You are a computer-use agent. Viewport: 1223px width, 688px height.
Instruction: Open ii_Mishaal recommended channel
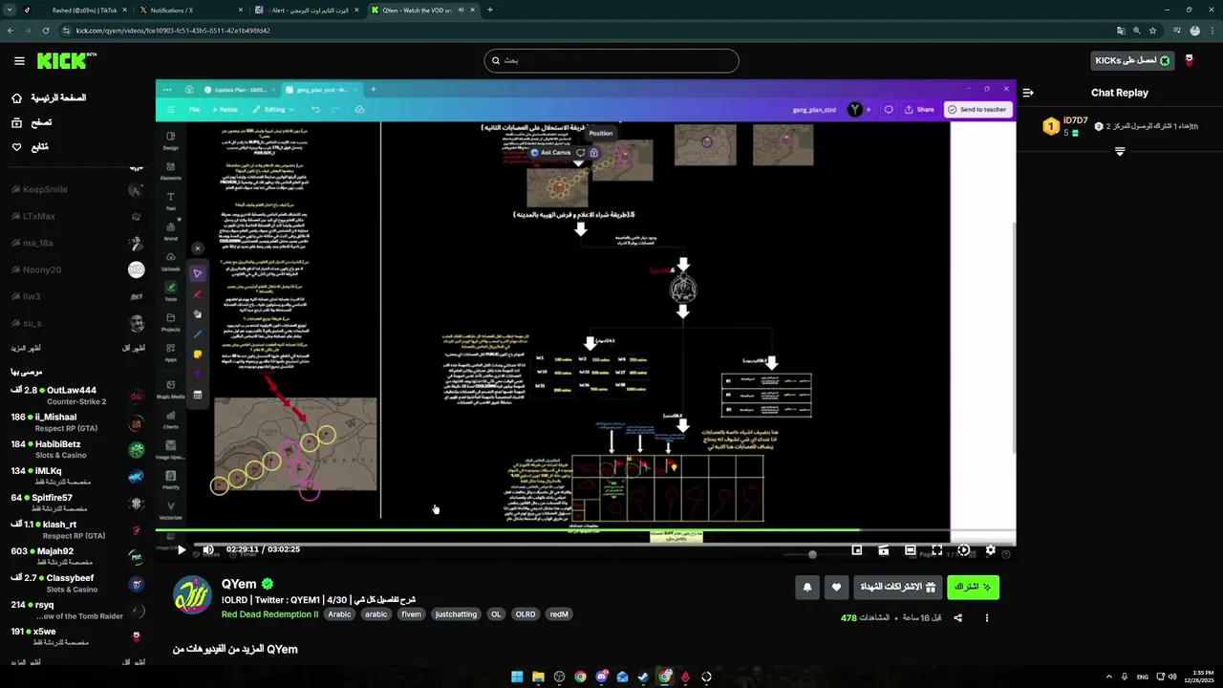click(x=76, y=422)
